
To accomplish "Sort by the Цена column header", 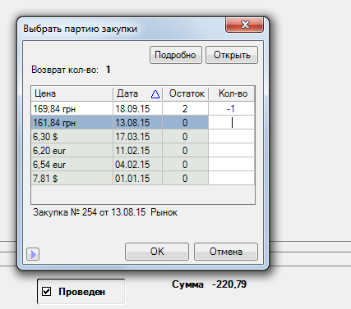I will 72,93.
